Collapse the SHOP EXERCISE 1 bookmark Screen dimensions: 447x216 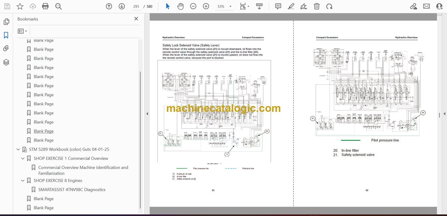(x=23, y=158)
